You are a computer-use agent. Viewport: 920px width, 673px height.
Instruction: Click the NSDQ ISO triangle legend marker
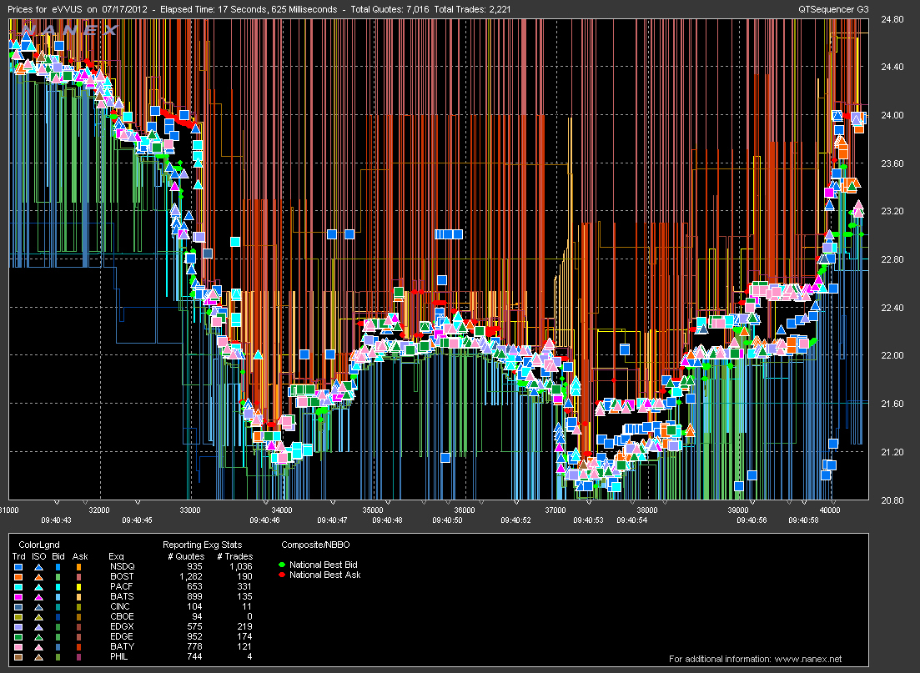38,567
